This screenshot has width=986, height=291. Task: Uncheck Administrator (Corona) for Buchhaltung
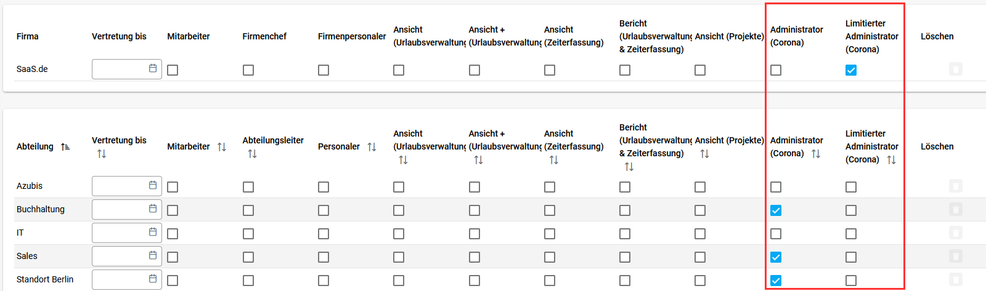(x=776, y=210)
